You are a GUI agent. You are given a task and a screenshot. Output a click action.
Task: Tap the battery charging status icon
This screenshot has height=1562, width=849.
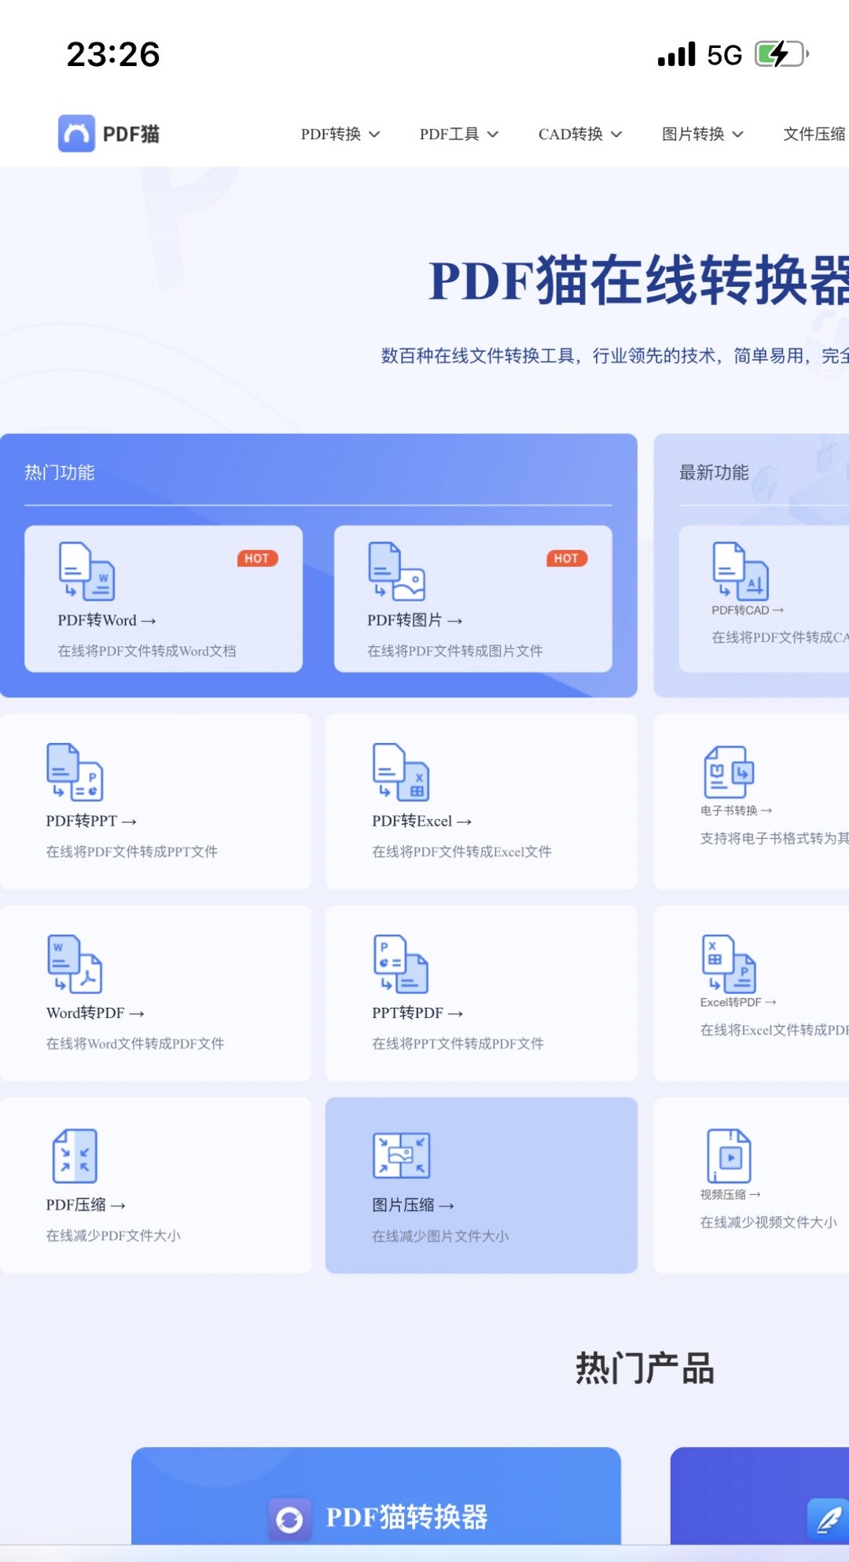click(x=781, y=54)
